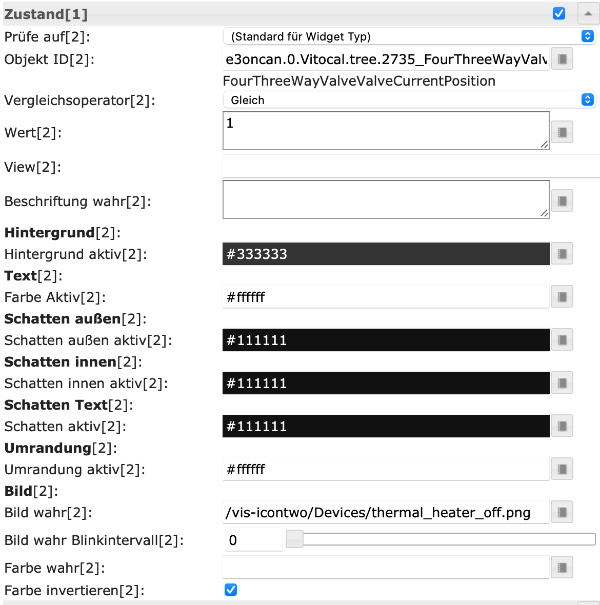Open the Prüfe auf dropdown
This screenshot has width=600, height=605.
[409, 36]
